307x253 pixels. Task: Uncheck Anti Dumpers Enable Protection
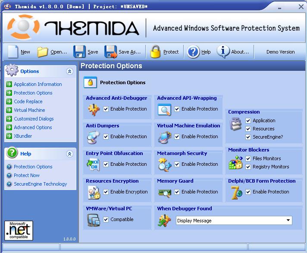[x=106, y=136]
